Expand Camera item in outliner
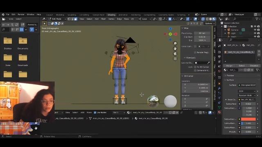Viewport: 262px width, 147px height. (x=225, y=30)
